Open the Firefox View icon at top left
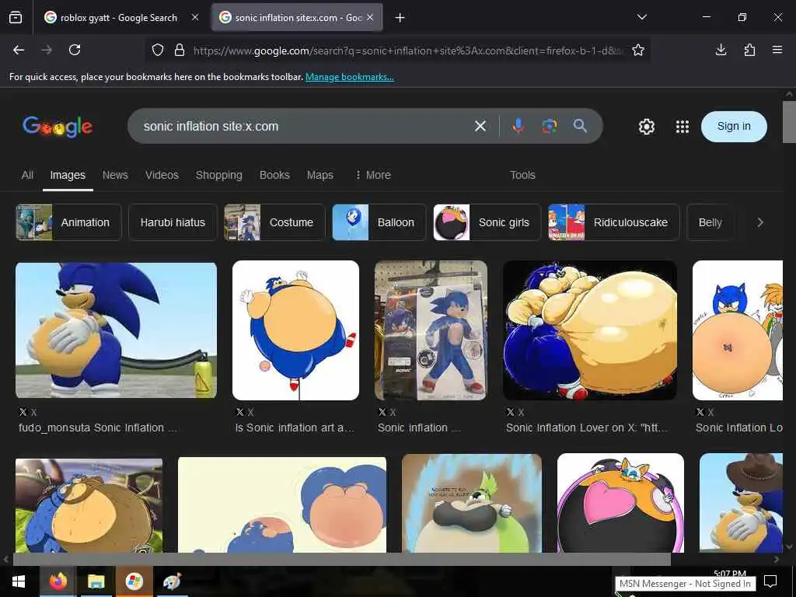The height and width of the screenshot is (597, 796). click(16, 17)
